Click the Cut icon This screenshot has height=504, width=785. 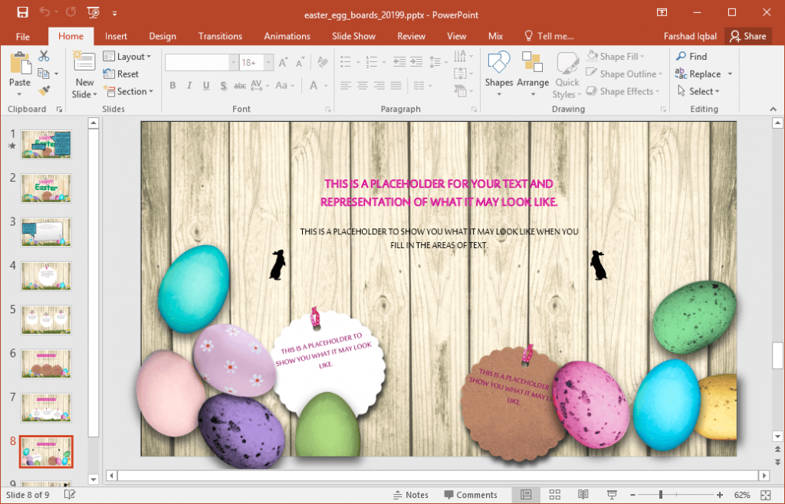44,54
